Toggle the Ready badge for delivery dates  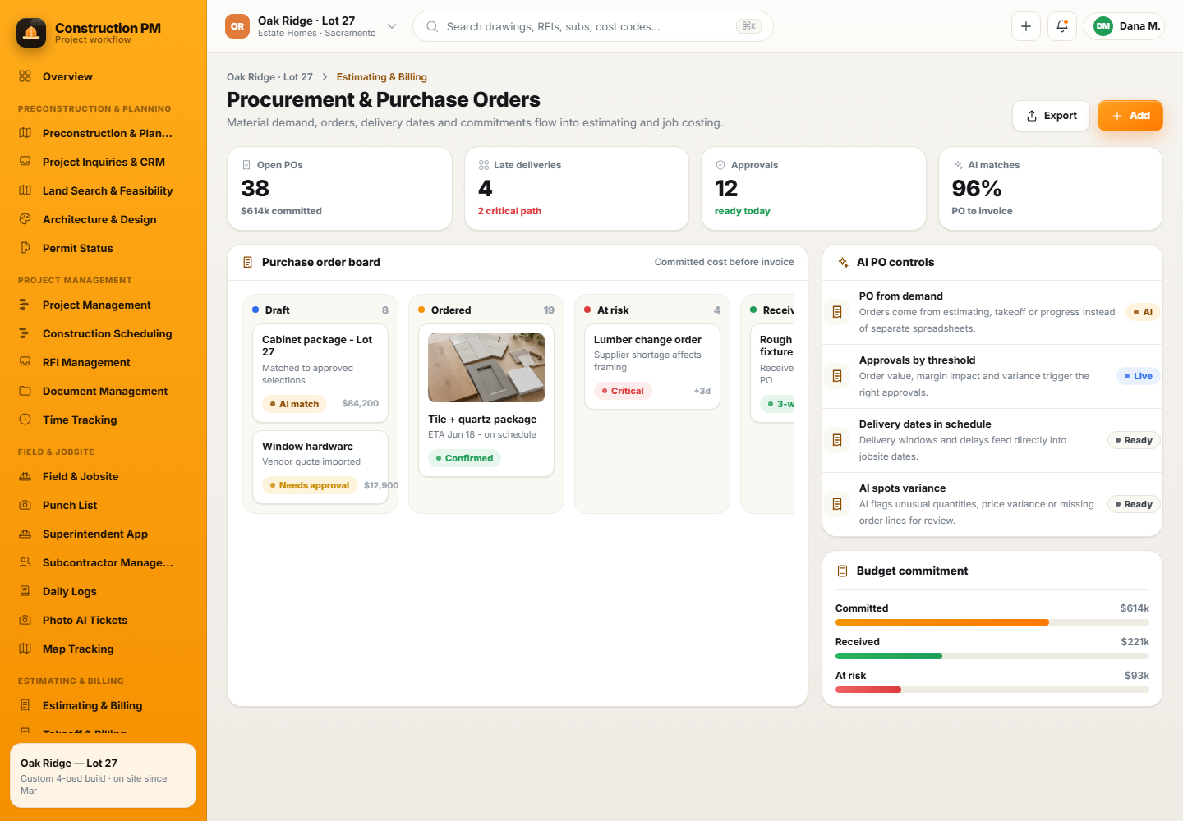1134,440
